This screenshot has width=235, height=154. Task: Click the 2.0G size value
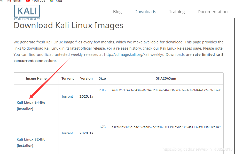[102, 90]
